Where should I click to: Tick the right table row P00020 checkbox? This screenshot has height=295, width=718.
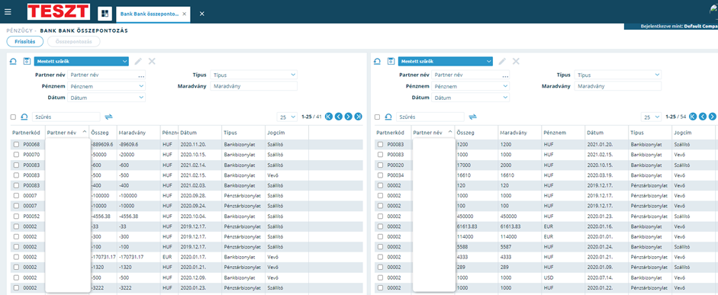pos(380,165)
